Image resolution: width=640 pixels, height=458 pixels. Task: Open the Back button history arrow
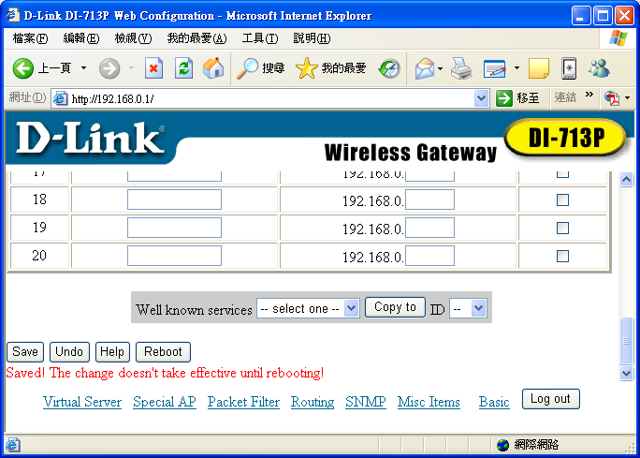[83, 67]
